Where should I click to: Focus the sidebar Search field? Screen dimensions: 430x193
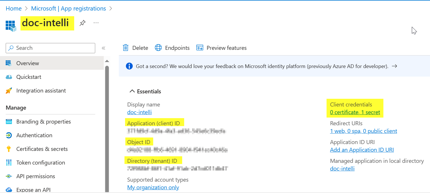(x=51, y=48)
